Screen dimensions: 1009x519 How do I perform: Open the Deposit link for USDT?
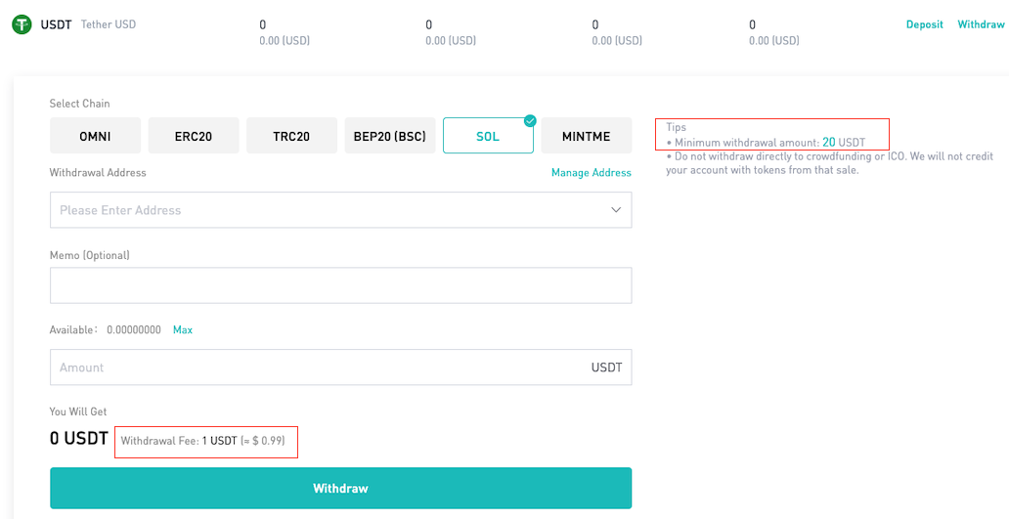[925, 24]
